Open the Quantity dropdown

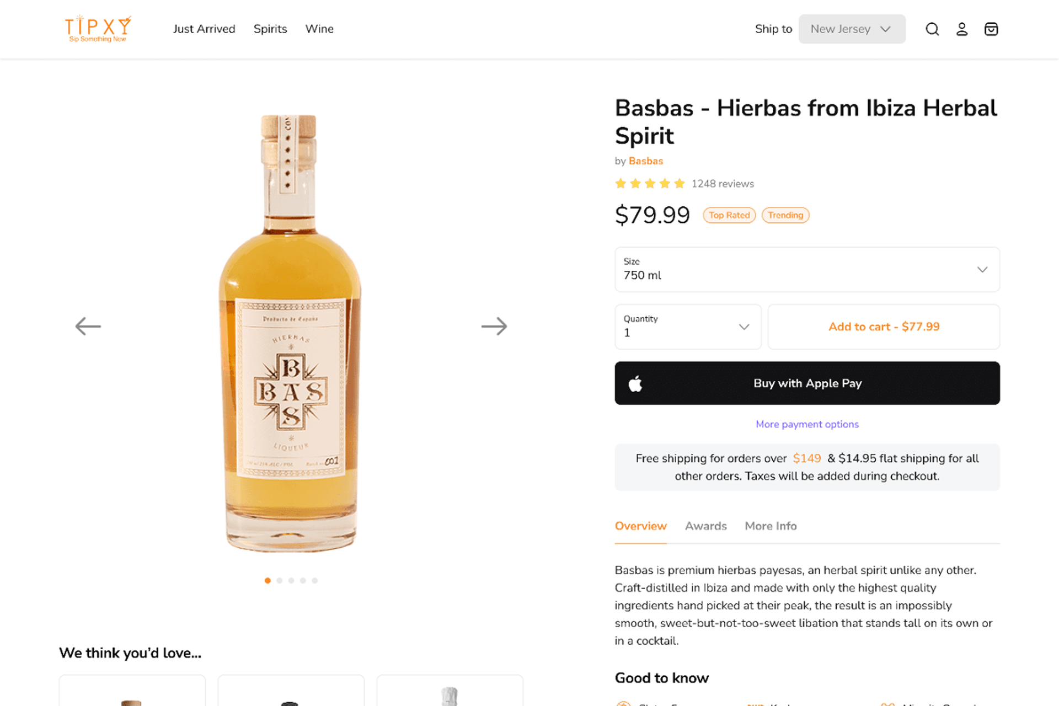coord(688,327)
